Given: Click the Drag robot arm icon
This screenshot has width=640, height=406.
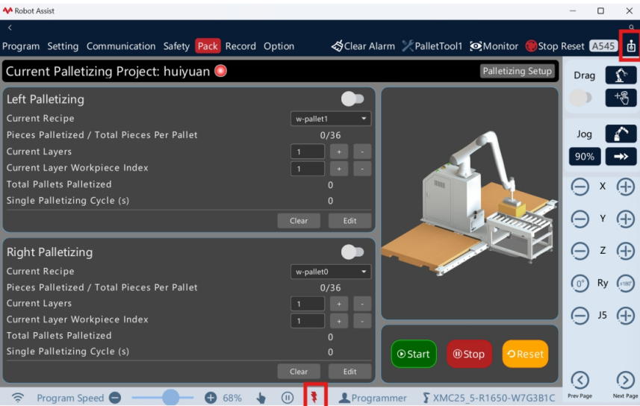Looking at the screenshot, I should (x=621, y=75).
